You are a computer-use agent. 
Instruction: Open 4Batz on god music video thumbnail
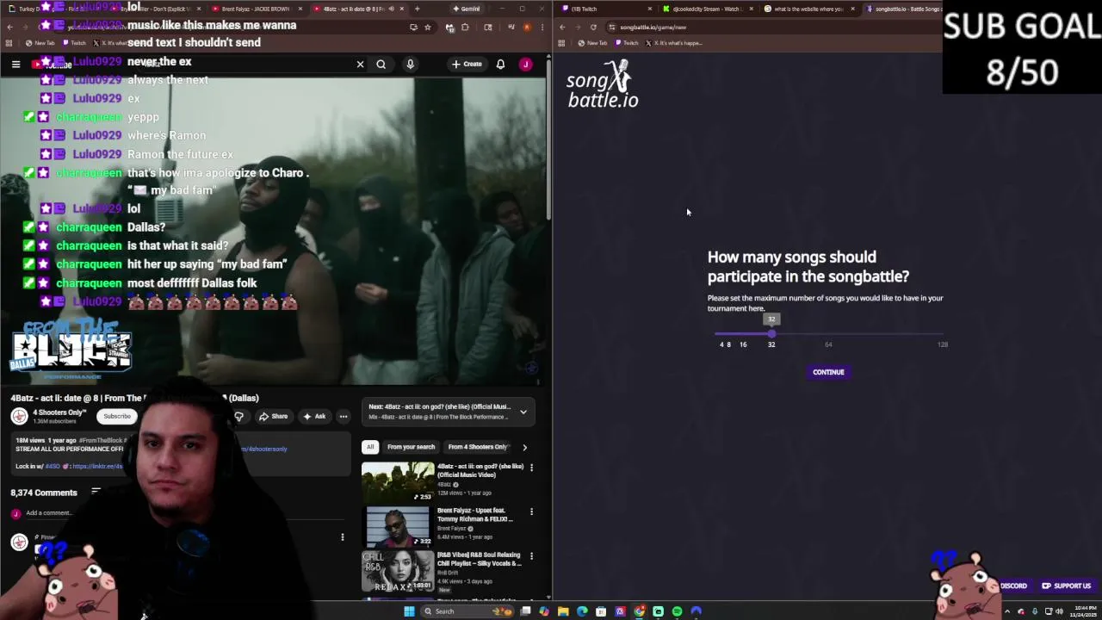398,482
